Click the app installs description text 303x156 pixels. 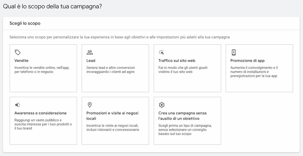254,72
